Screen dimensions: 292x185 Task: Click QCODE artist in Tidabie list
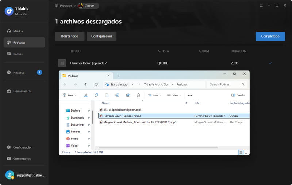(x=162, y=63)
